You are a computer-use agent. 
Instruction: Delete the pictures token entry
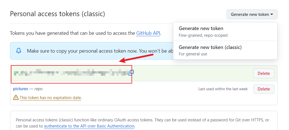[264, 89]
